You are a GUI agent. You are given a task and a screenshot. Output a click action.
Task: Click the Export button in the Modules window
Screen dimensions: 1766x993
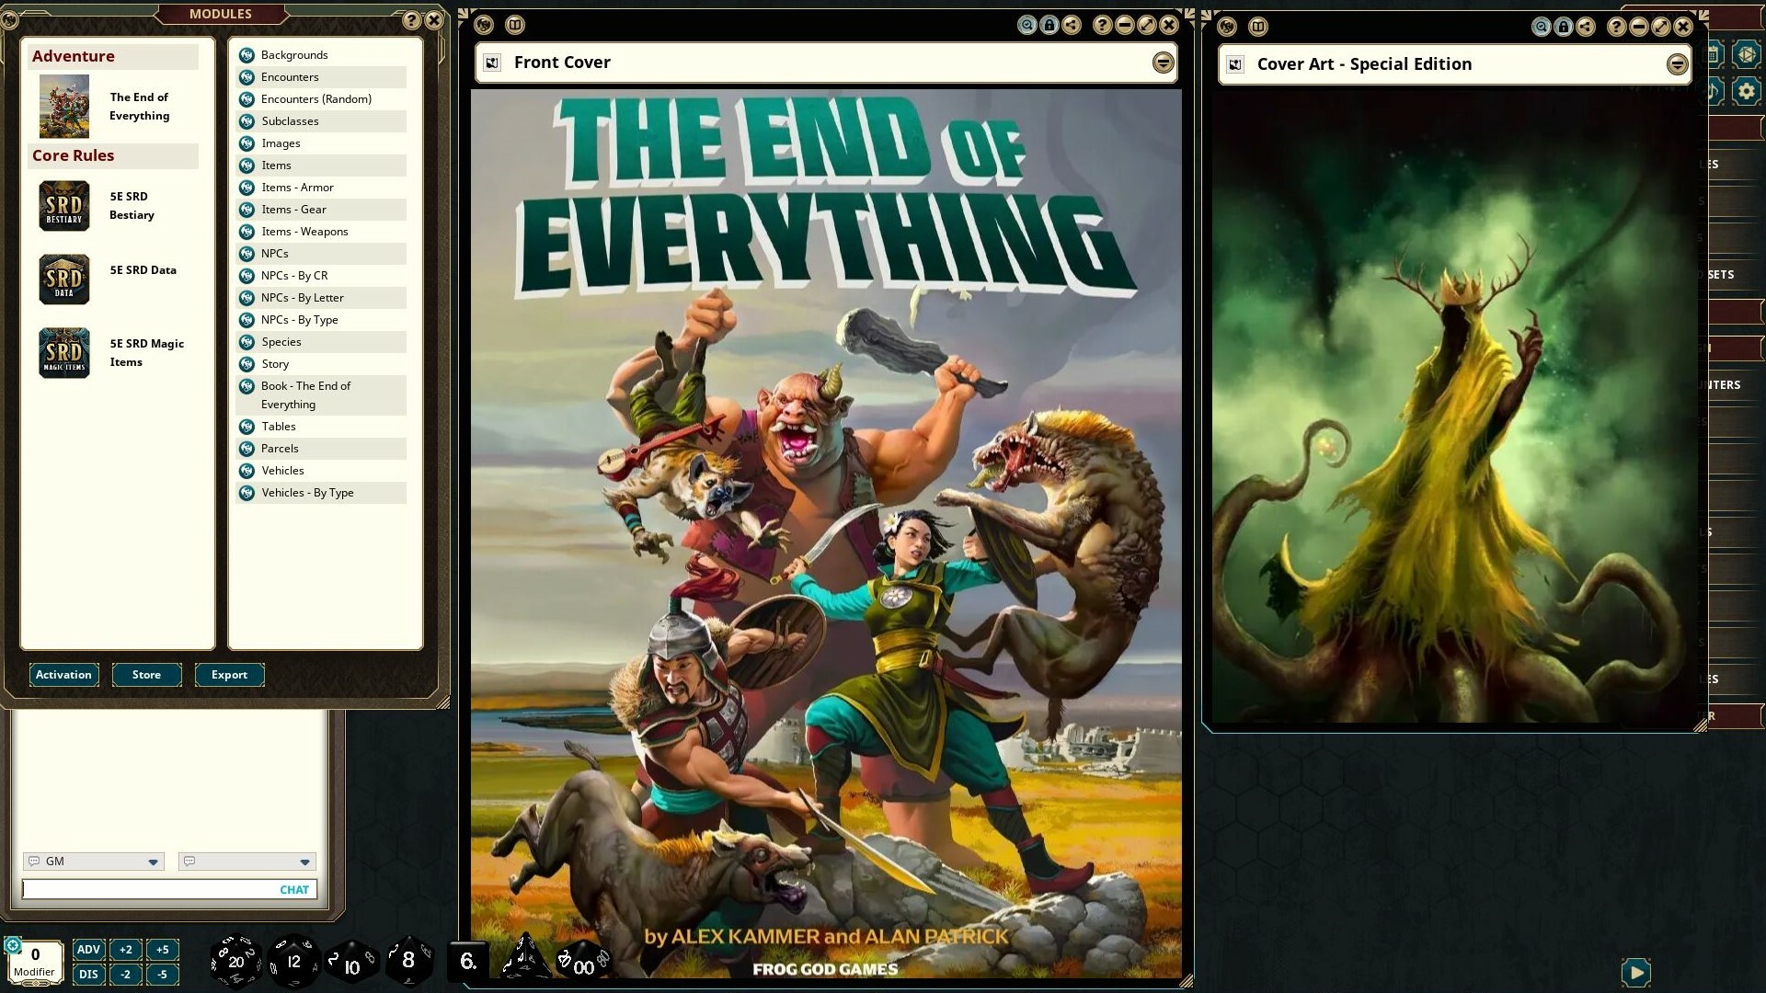tap(229, 674)
